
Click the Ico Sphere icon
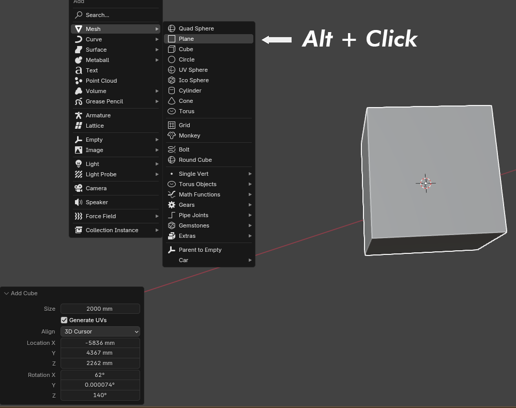172,80
